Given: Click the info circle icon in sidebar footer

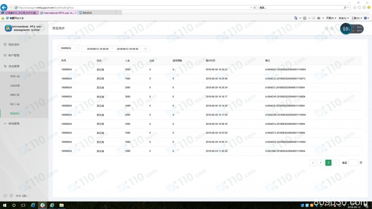Looking at the screenshot, I should pos(11,196).
